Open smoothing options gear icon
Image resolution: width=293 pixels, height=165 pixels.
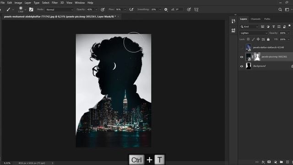pyautogui.click(x=166, y=10)
